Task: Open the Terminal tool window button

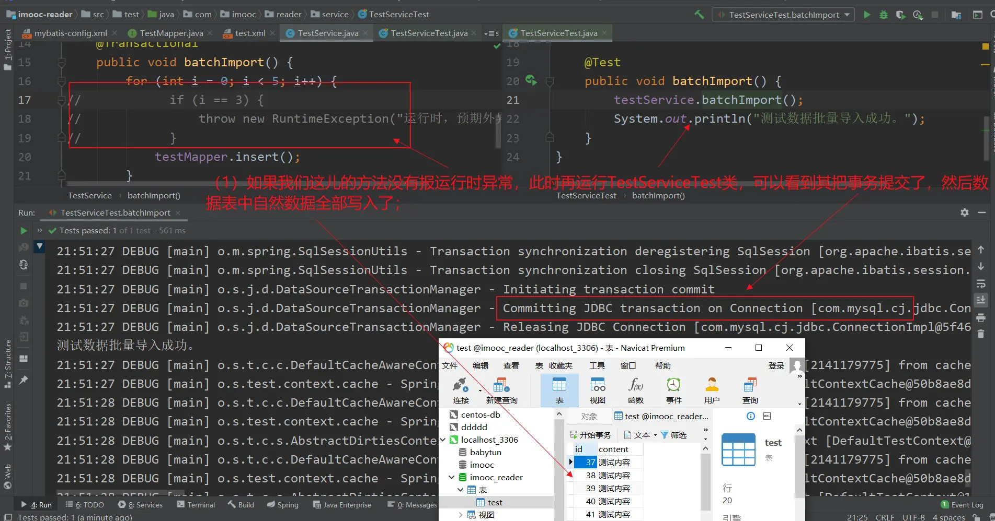Action: (x=196, y=505)
